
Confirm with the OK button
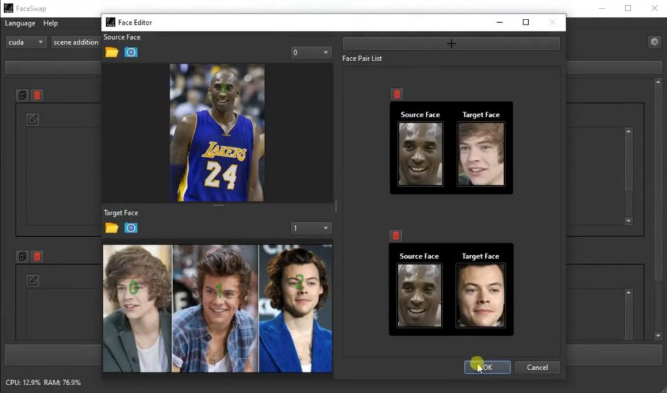click(487, 368)
